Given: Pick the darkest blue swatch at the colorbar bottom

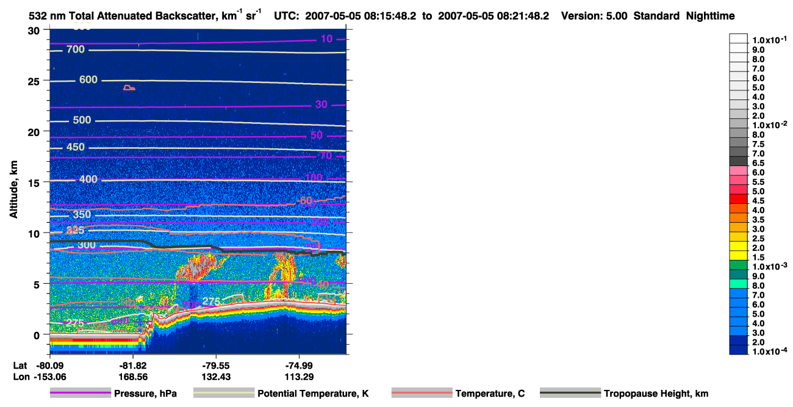Looking at the screenshot, I should [739, 350].
